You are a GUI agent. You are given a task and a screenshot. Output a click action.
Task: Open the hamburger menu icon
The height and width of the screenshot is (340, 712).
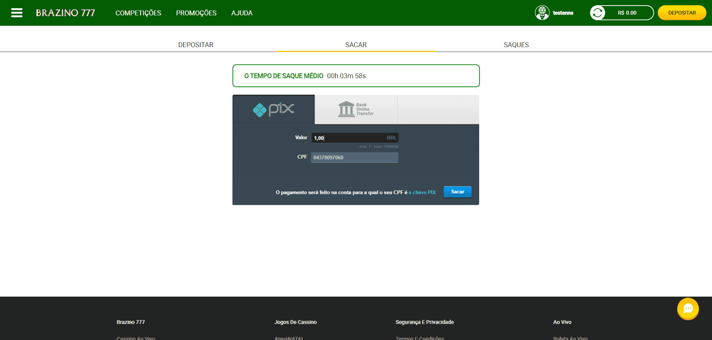tap(17, 13)
